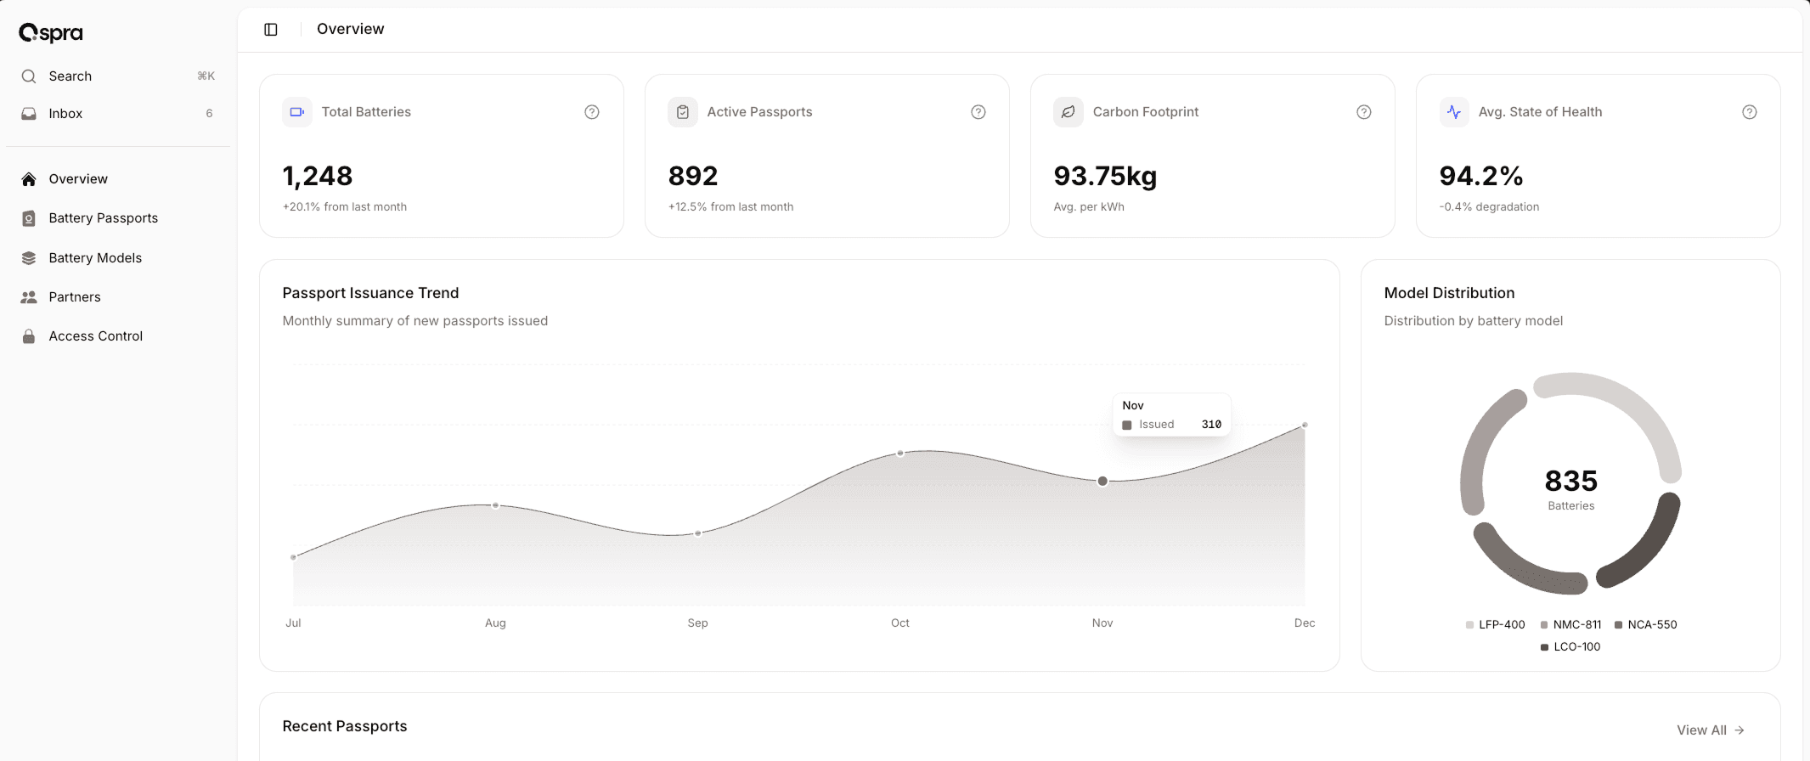Click the Total Batteries card icon
1810x761 pixels.
[297, 112]
